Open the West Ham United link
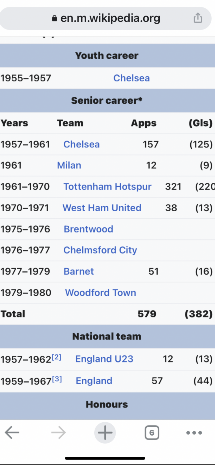Screen dimensions: 215x465 pyautogui.click(x=102, y=208)
